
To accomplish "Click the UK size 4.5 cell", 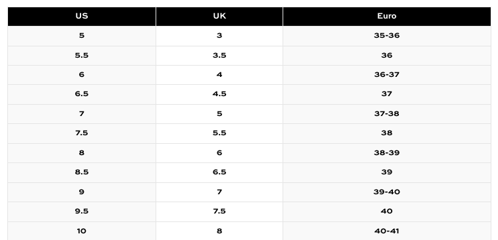I will (219, 94).
